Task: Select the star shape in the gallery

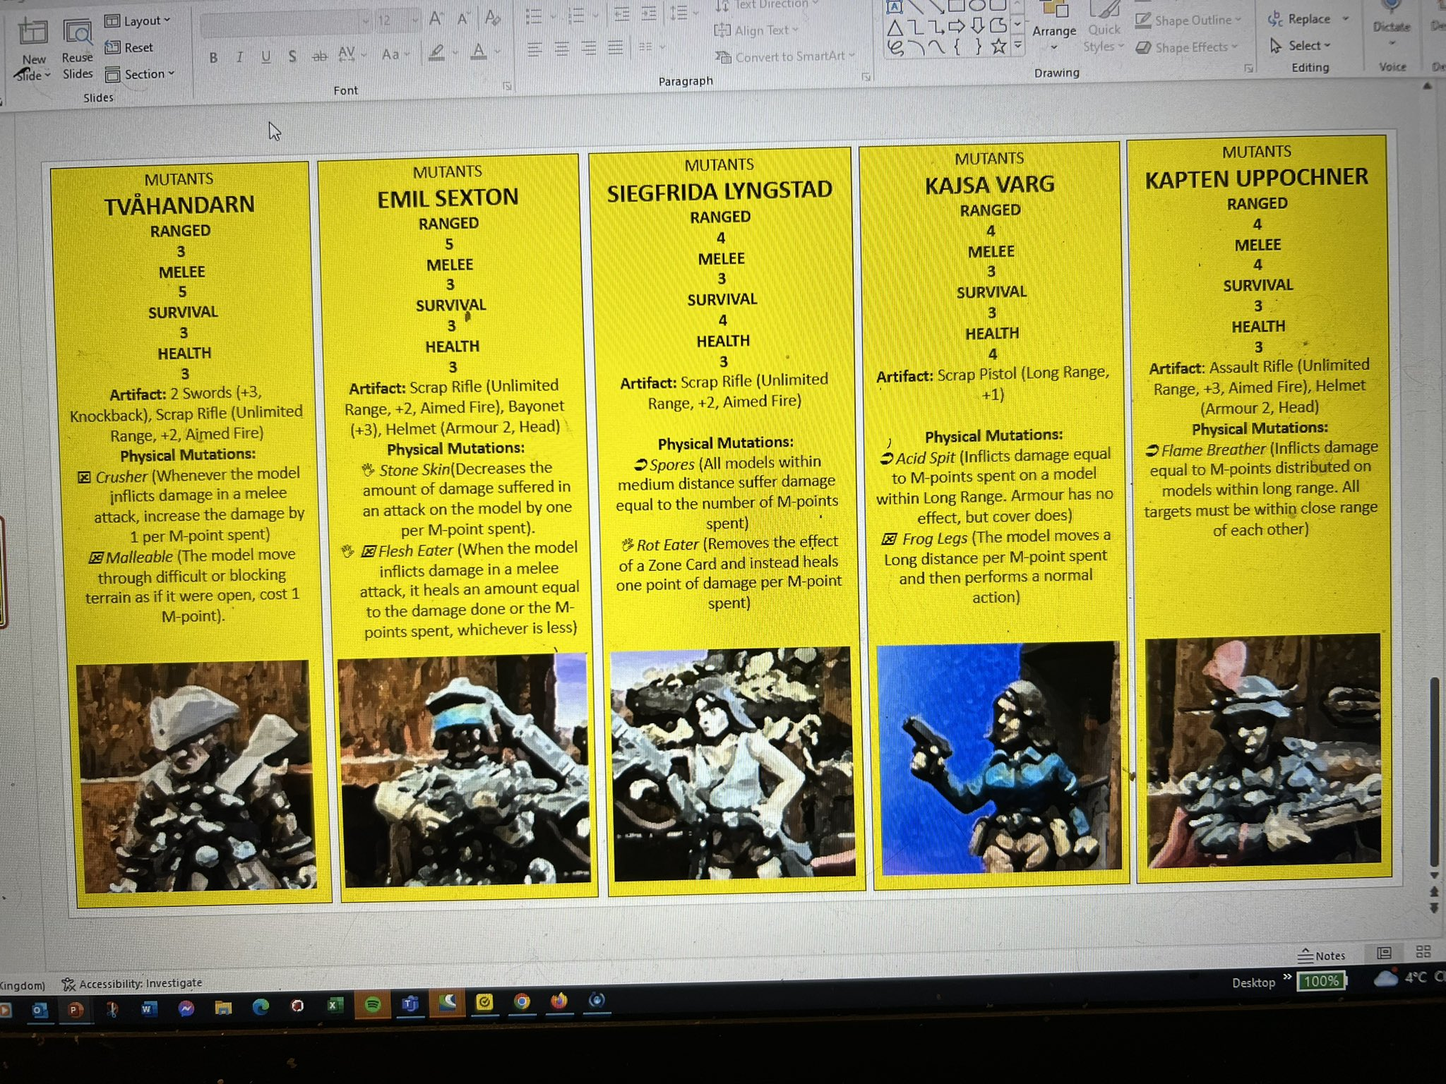Action: pyautogui.click(x=998, y=47)
